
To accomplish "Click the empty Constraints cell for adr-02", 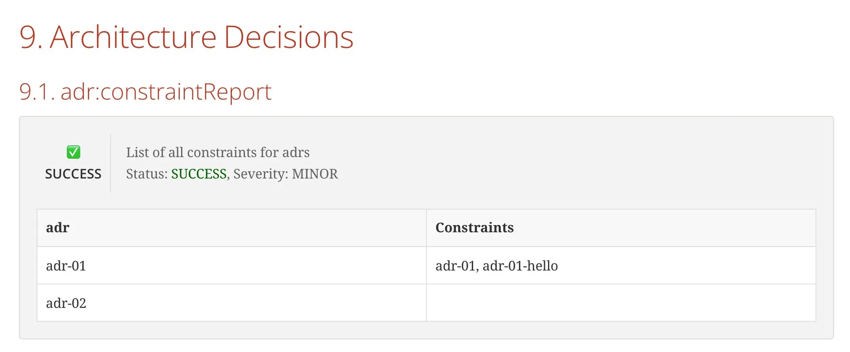I will coord(621,303).
